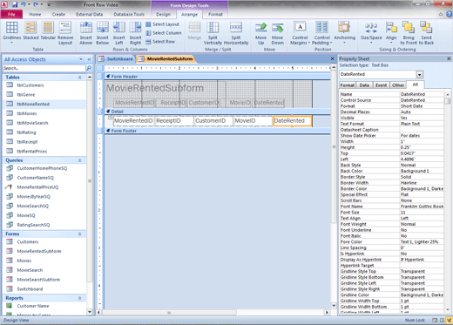
Task: Select the MovieSearchSubform form
Action: 44,280
